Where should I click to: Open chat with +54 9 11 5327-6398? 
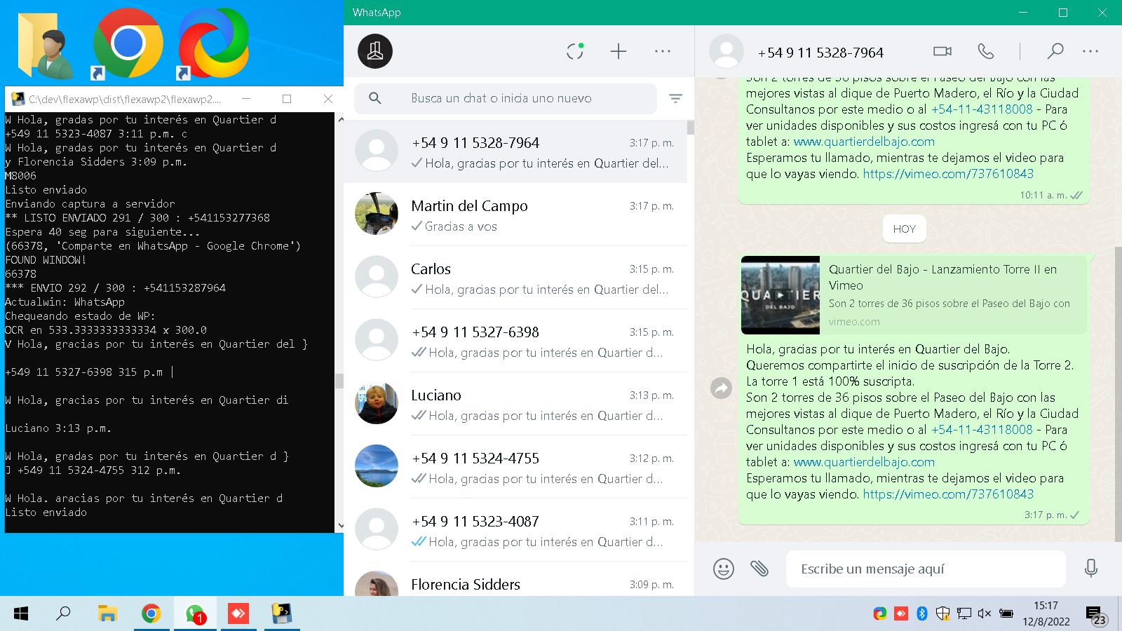pyautogui.click(x=515, y=341)
